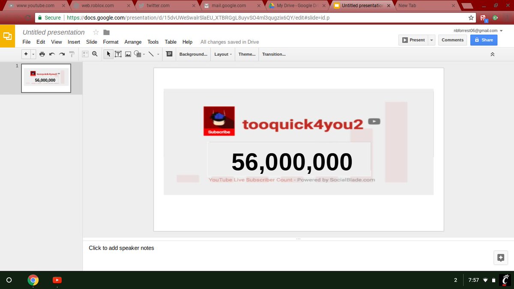The height and width of the screenshot is (289, 514).
Task: Click the new slide plus button
Action: [x=26, y=54]
